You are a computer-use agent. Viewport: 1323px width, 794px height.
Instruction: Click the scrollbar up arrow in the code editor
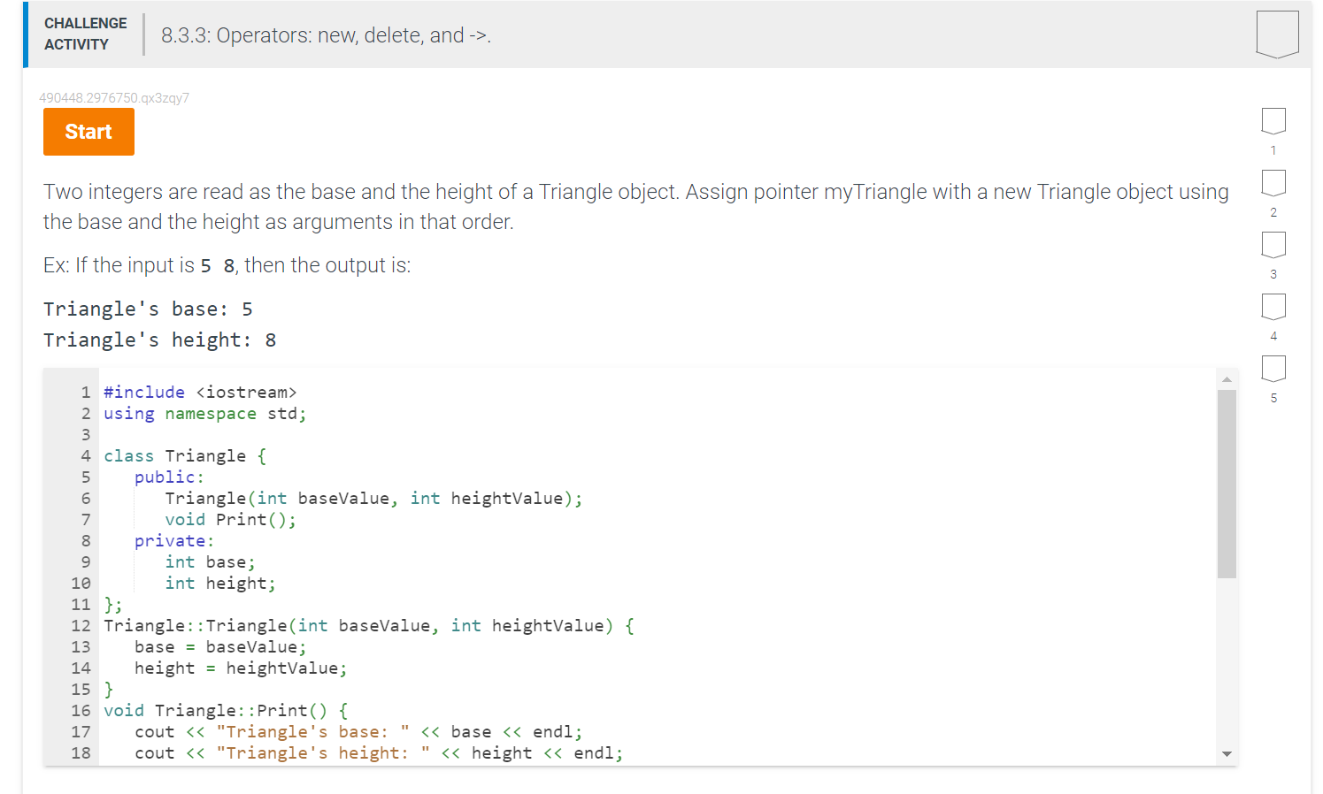point(1227,378)
